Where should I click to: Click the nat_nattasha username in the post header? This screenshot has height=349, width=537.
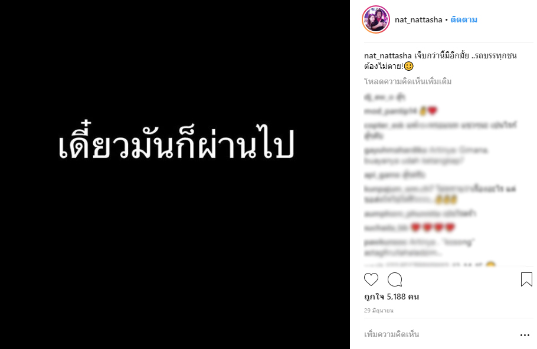(418, 20)
